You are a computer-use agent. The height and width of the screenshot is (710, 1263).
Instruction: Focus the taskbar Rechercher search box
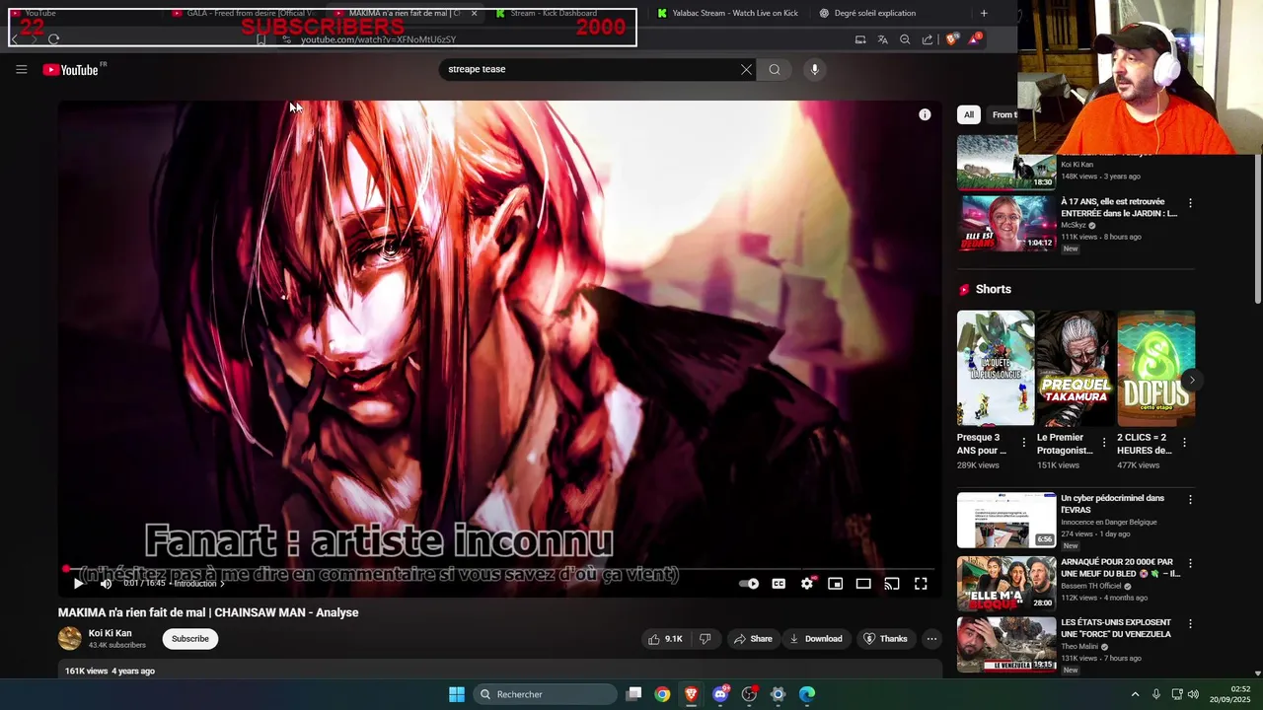click(545, 694)
